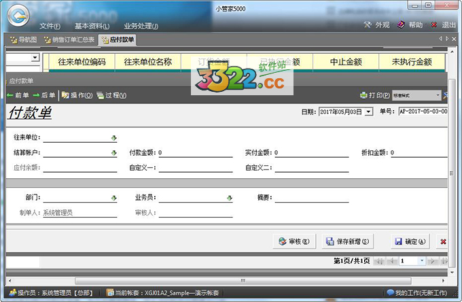Click the 自定义一 input field
Image resolution: width=462 pixels, height=302 pixels.
(x=196, y=168)
